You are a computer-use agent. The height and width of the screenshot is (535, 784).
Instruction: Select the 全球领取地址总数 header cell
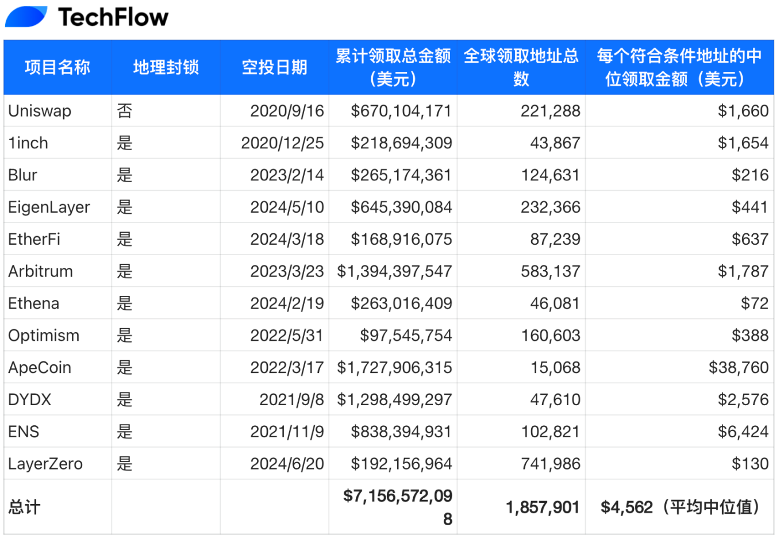(x=521, y=67)
